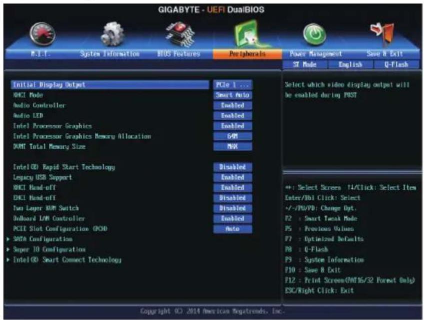Click the M.I.T. speedometer icon
424x320 pixels.
click(x=42, y=34)
